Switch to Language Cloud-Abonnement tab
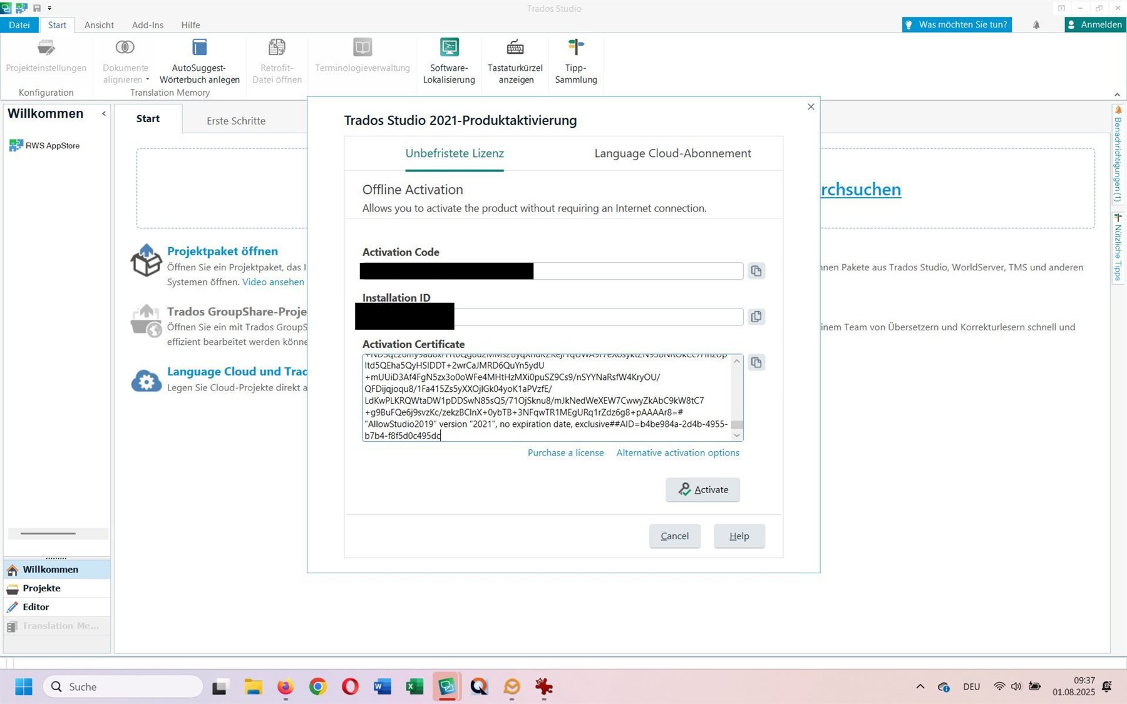 [672, 153]
